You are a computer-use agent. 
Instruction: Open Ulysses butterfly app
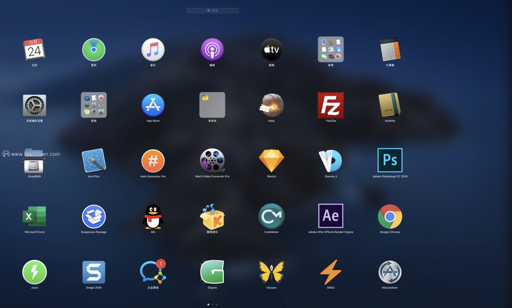click(271, 272)
